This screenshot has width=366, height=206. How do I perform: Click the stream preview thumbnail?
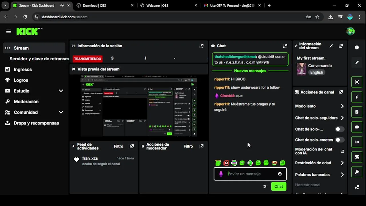(139, 106)
